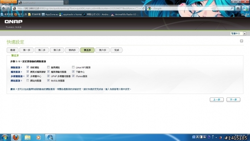250x141 pixels.
Task: Toggle the FTP server (檔案傳輸伺服器) checkbox
Action: click(48, 71)
